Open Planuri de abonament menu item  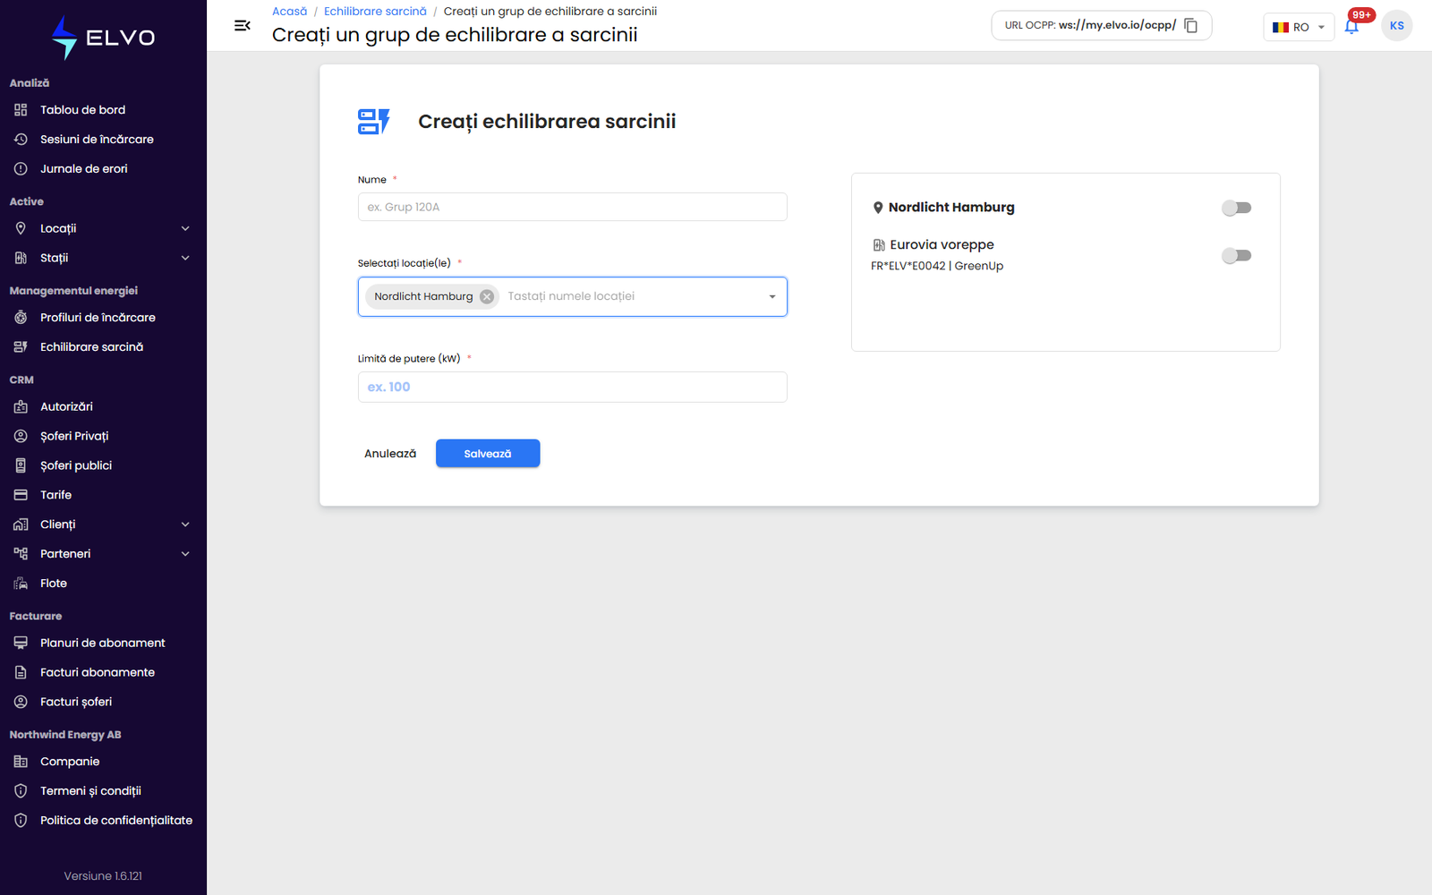pyautogui.click(x=103, y=643)
